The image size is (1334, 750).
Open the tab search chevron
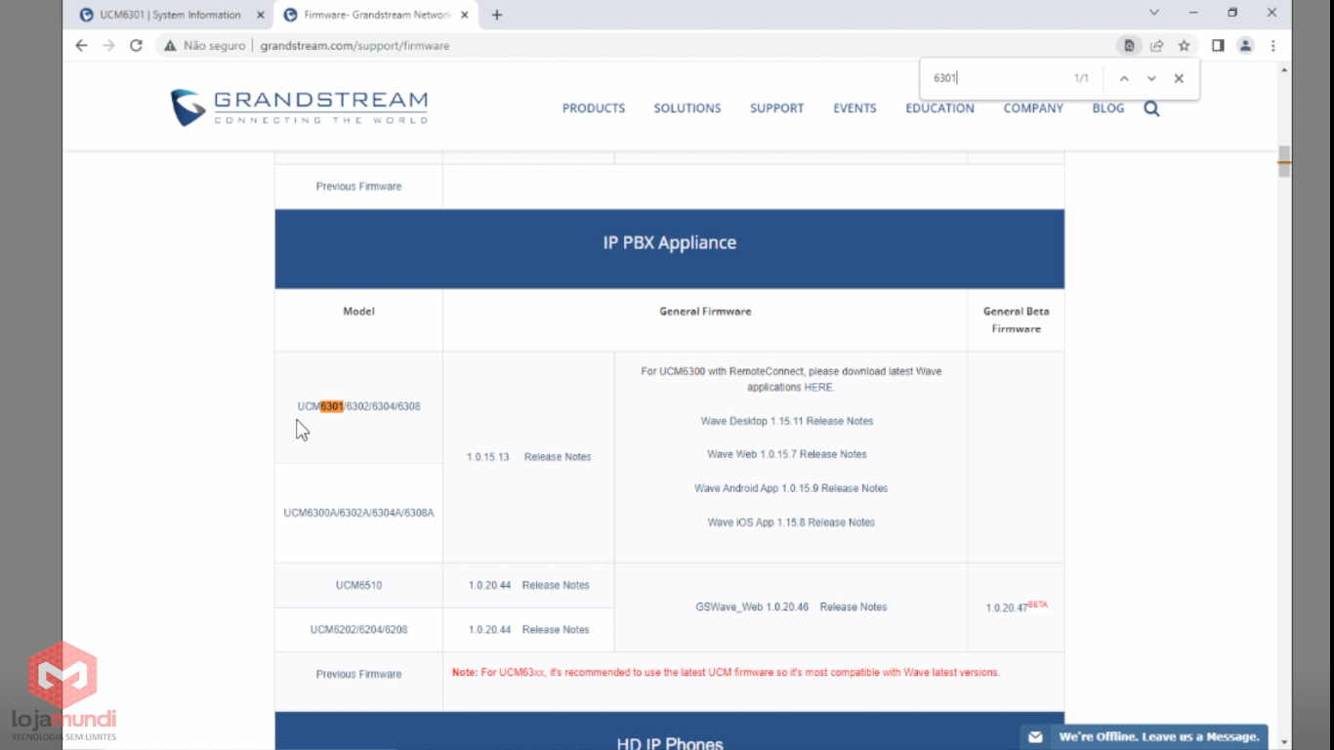click(x=1153, y=14)
